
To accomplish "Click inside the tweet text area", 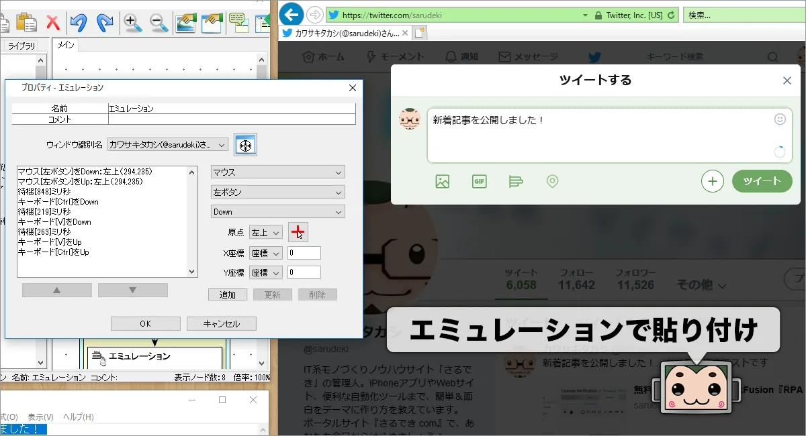I will pos(609,136).
